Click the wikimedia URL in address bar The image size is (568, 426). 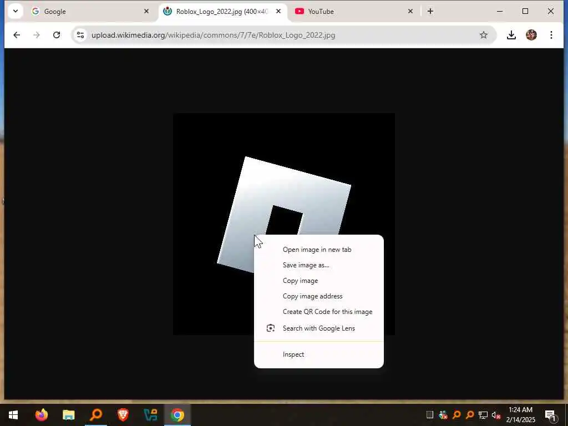pyautogui.click(x=213, y=35)
